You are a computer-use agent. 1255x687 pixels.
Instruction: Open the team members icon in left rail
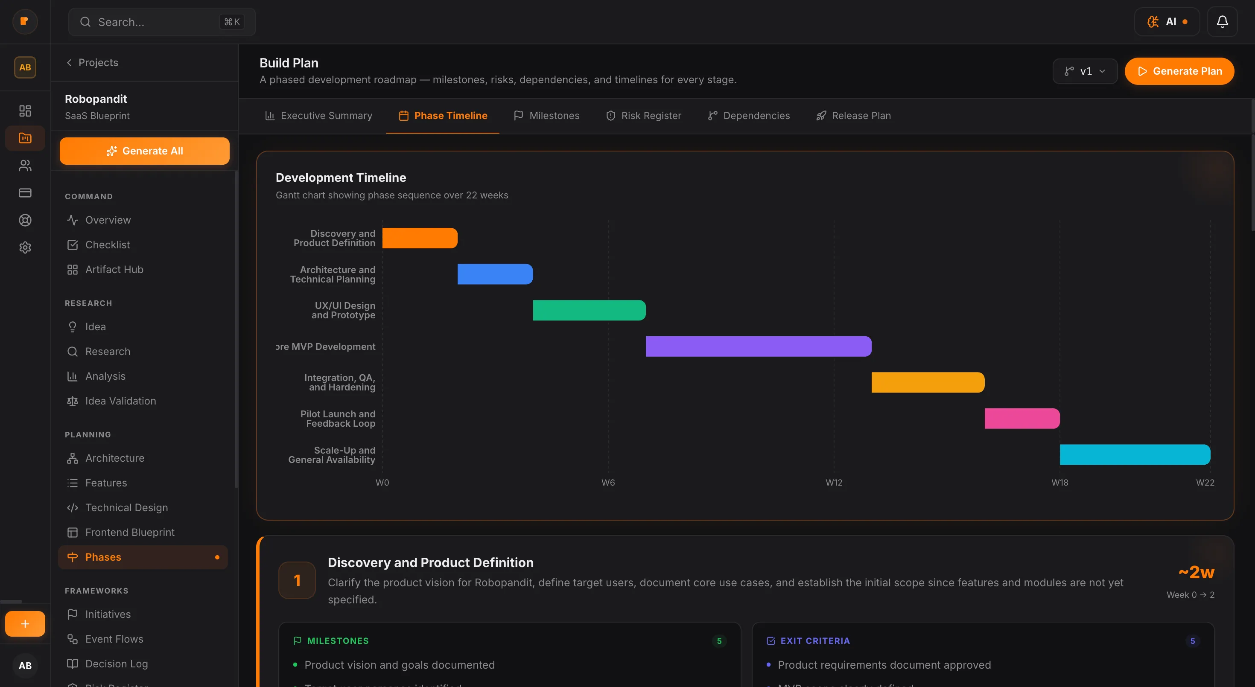pyautogui.click(x=25, y=166)
